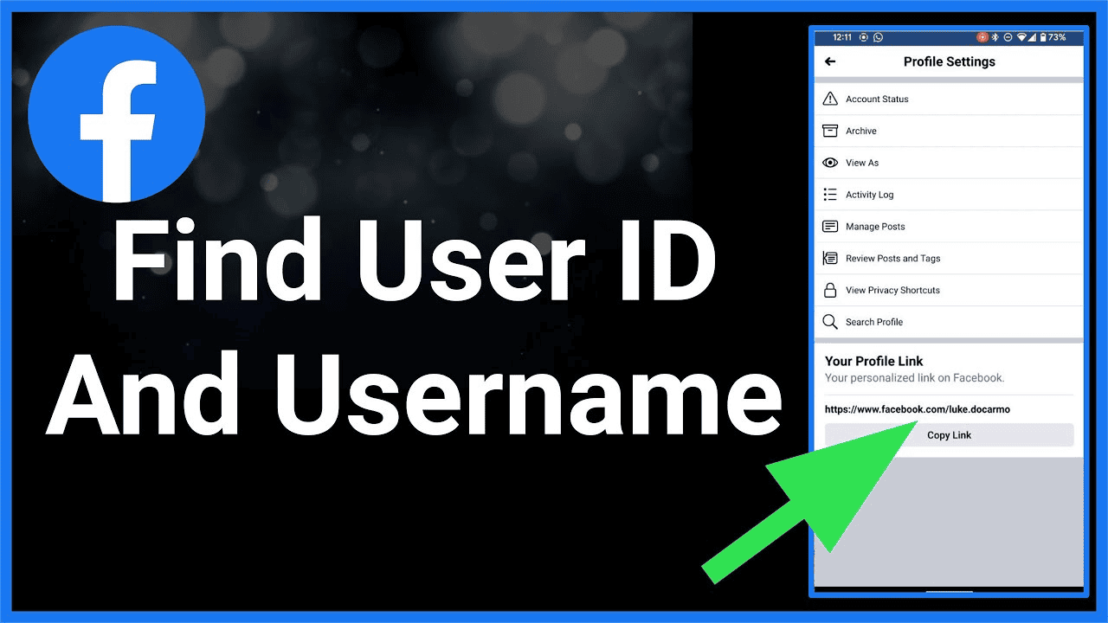Click the Activity Log list icon
This screenshot has height=623, width=1108.
click(830, 195)
